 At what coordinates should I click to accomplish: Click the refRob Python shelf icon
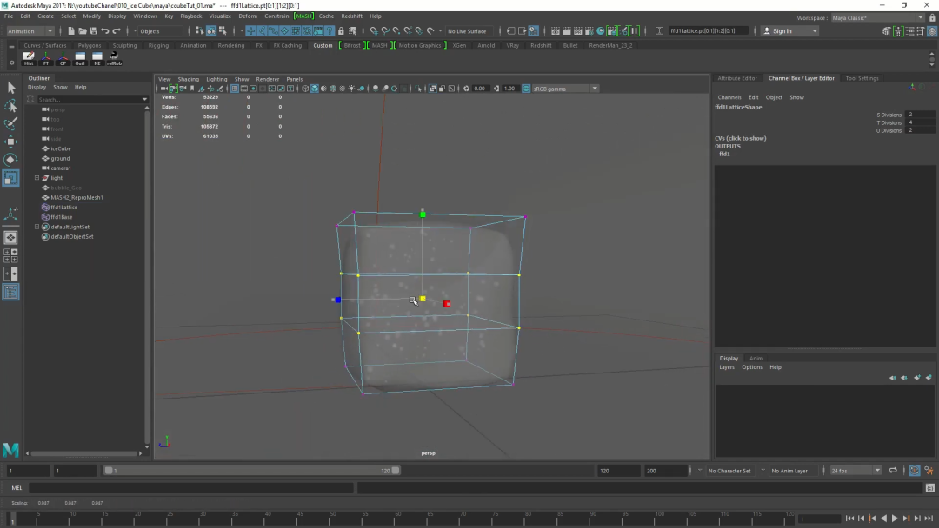coord(114,57)
